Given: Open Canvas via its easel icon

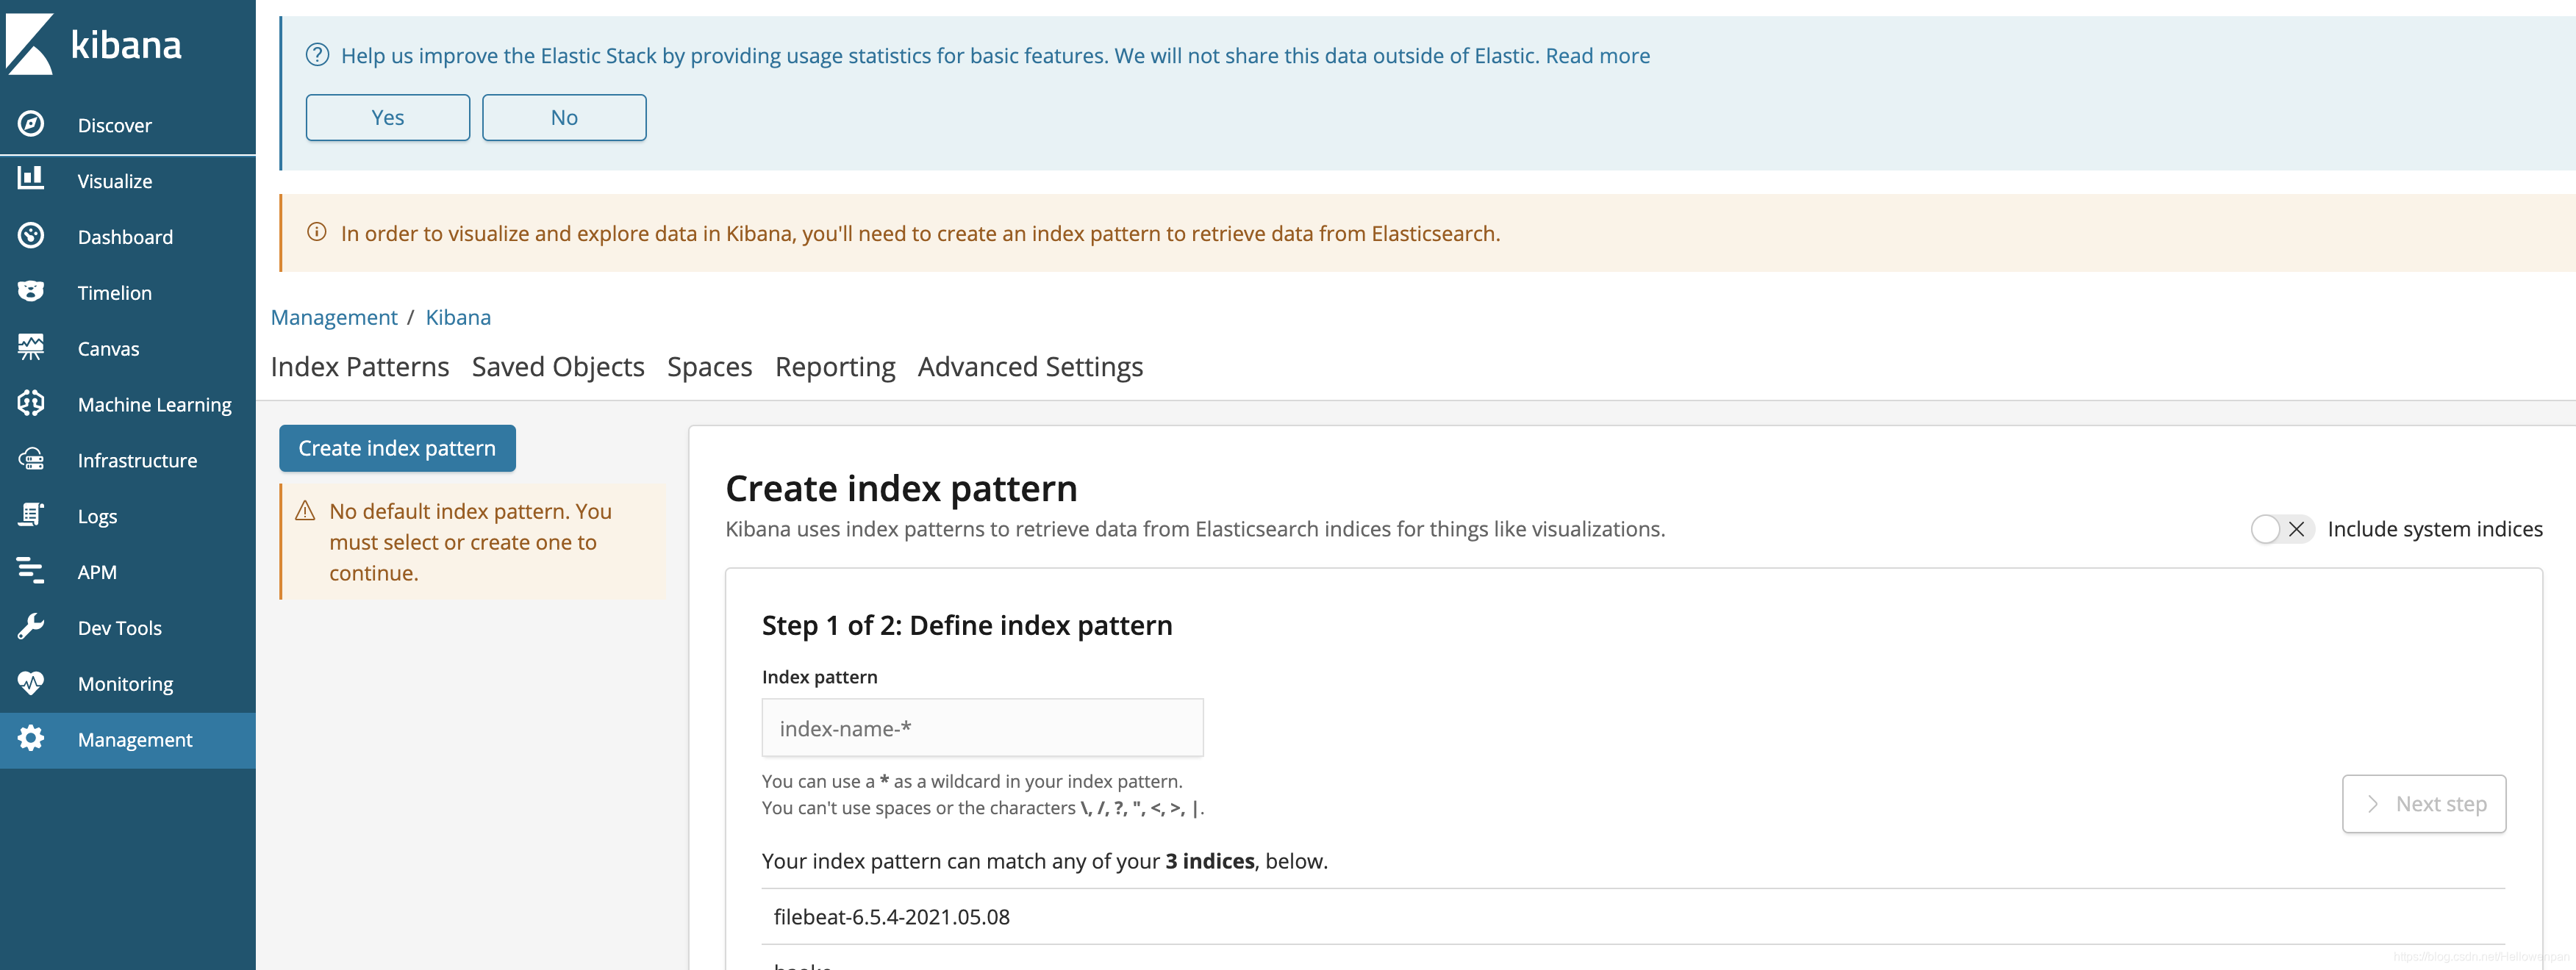Looking at the screenshot, I should click(x=31, y=347).
